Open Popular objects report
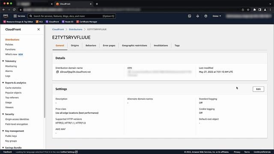This screenshot has height=154, width=274. [x=13, y=93]
